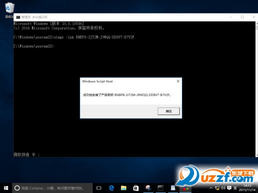This screenshot has width=258, height=193.
Task: Open the red camera taskbar icon
Action: (x=185, y=189)
